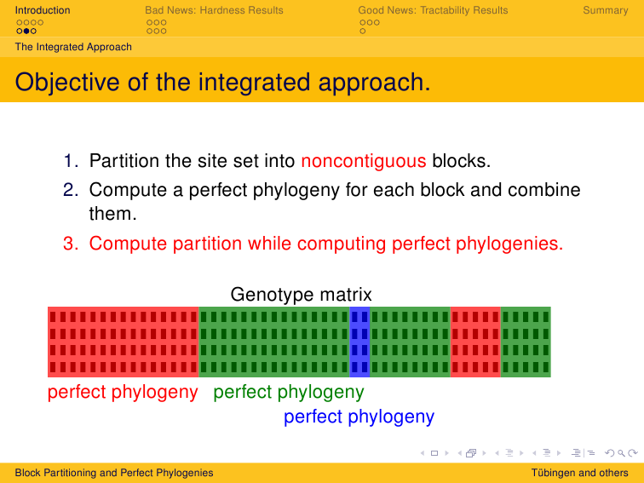The image size is (644, 483).
Task: Click next frame arrow after stacked frames icon
Action: pyautogui.click(x=484, y=453)
